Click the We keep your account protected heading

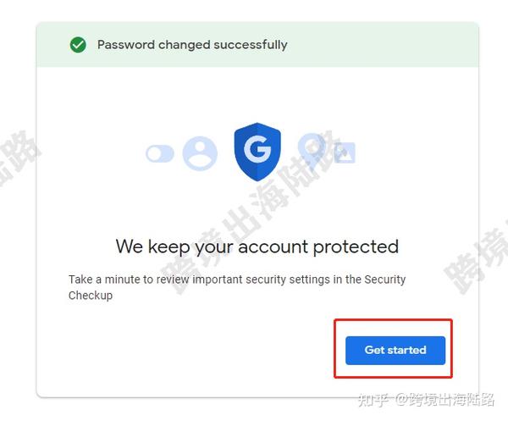[x=257, y=247]
